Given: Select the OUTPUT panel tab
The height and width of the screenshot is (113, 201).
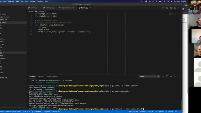Looking at the screenshot, I should (41, 77).
